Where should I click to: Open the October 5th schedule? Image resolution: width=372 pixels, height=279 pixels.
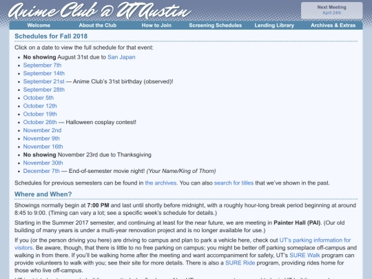click(39, 98)
